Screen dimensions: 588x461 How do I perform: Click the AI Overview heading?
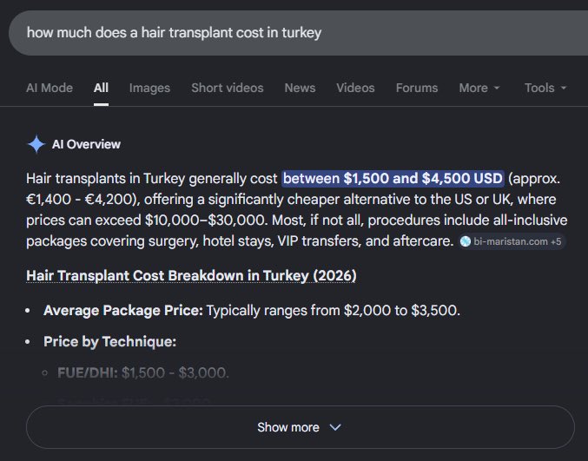(86, 144)
